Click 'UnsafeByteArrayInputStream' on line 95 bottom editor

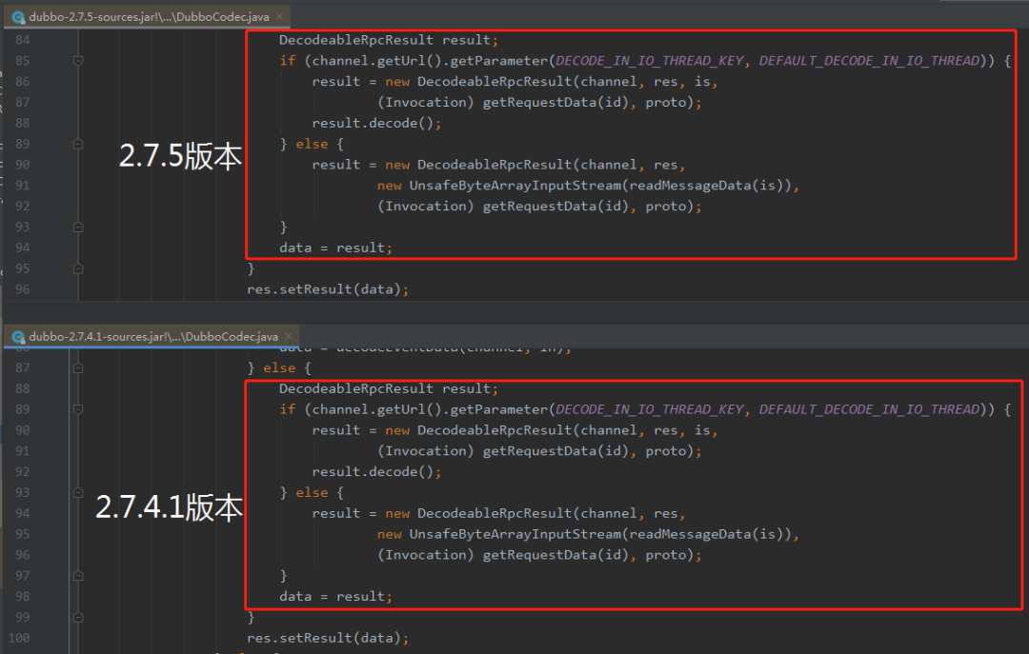(x=515, y=534)
